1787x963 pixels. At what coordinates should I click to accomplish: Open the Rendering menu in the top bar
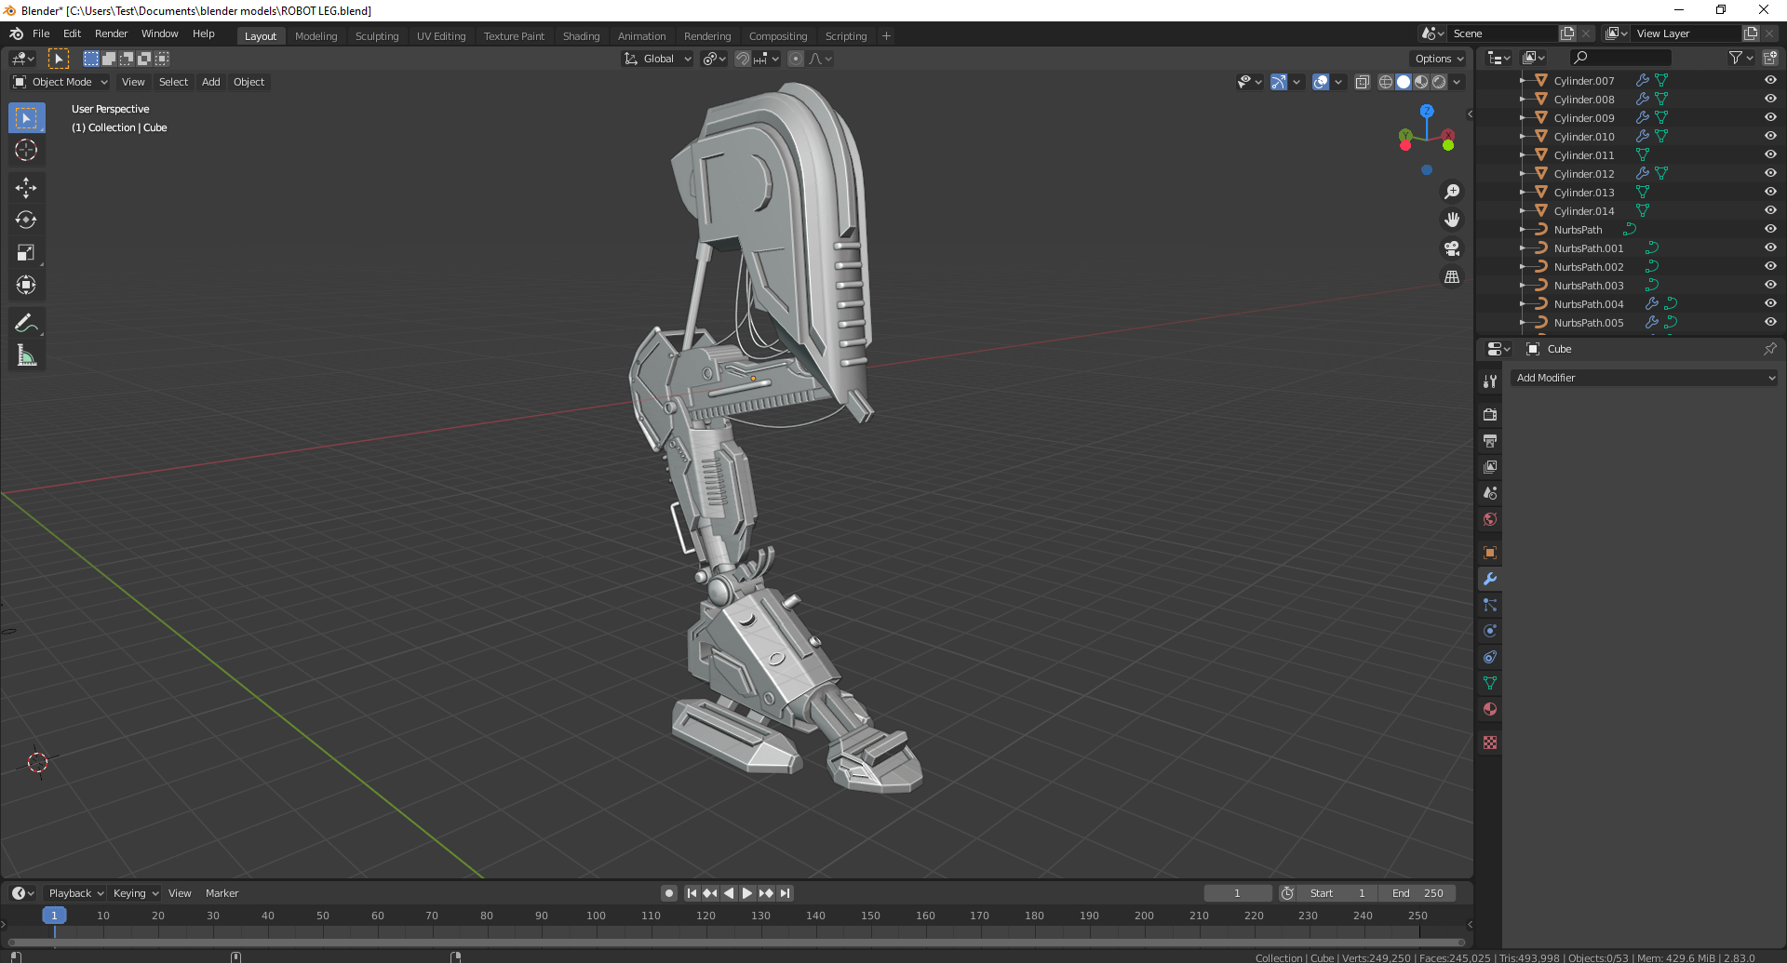point(707,35)
